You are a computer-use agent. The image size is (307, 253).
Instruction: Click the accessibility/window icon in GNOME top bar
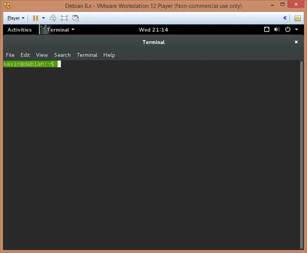point(266,29)
